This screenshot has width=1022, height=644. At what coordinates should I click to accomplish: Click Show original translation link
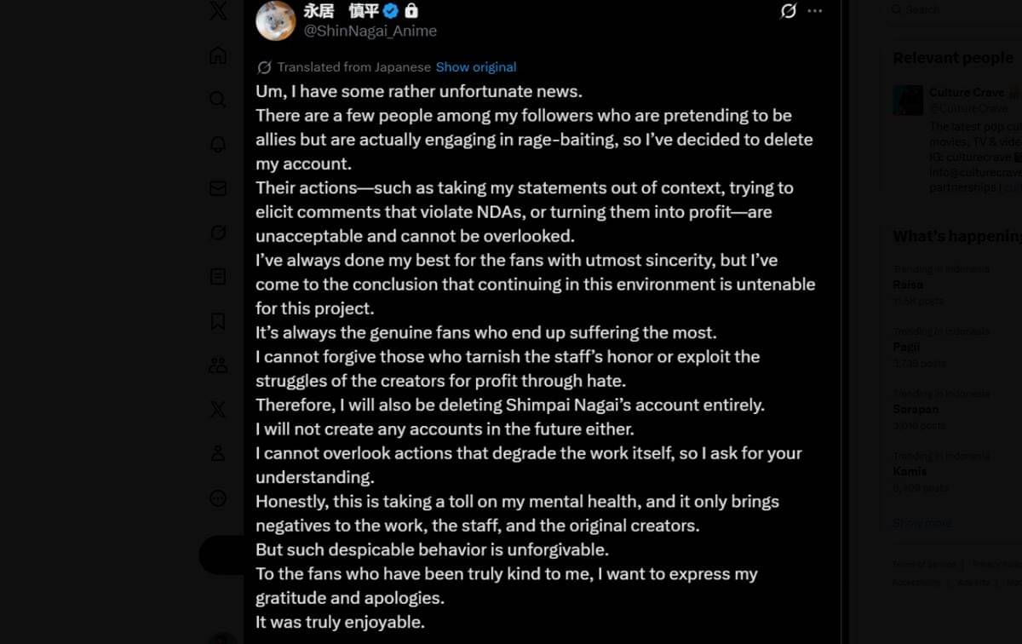[x=476, y=67]
